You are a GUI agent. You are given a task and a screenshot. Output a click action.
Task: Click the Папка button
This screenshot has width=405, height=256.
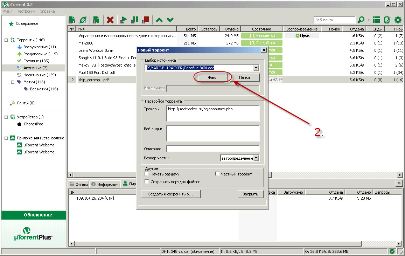245,77
